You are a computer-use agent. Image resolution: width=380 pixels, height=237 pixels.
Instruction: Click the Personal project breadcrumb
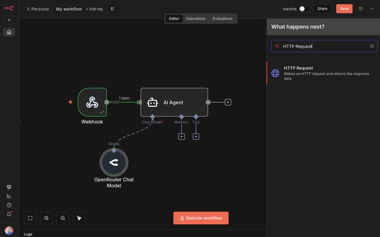point(38,9)
